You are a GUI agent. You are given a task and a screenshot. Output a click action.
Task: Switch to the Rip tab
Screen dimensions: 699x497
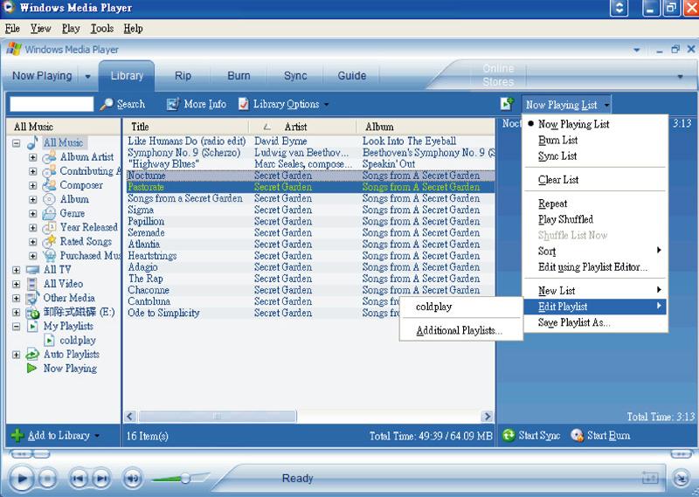click(x=183, y=76)
